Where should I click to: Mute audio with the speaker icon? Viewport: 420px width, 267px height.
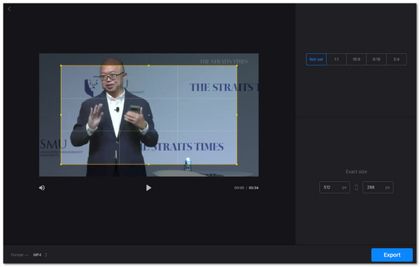pyautogui.click(x=42, y=188)
